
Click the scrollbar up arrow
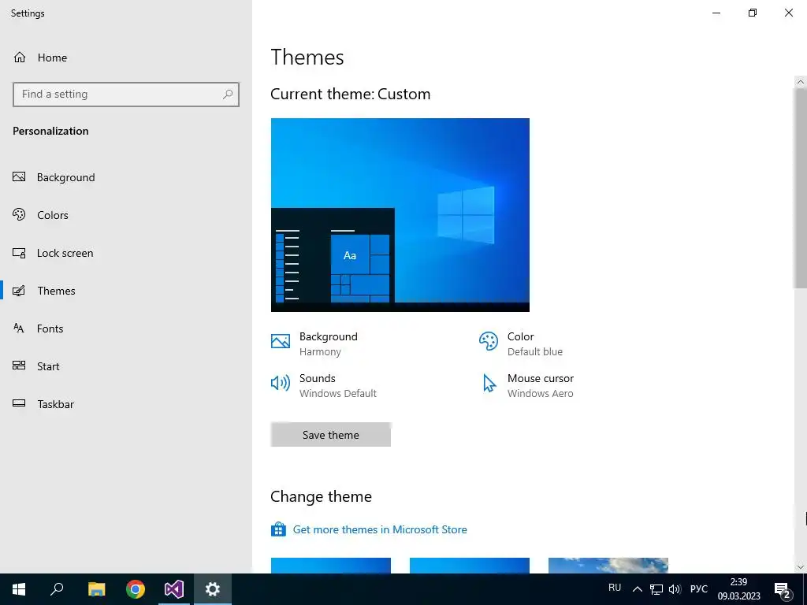tap(801, 82)
